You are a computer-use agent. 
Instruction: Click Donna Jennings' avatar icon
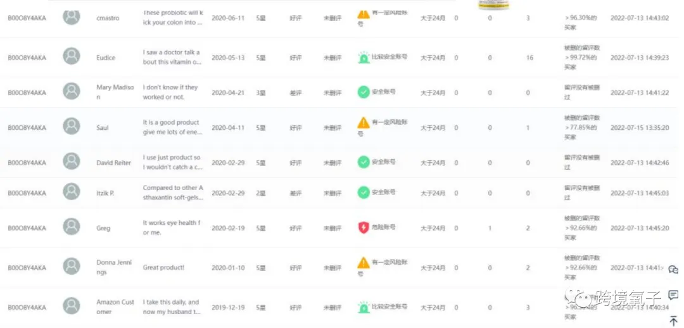71,266
